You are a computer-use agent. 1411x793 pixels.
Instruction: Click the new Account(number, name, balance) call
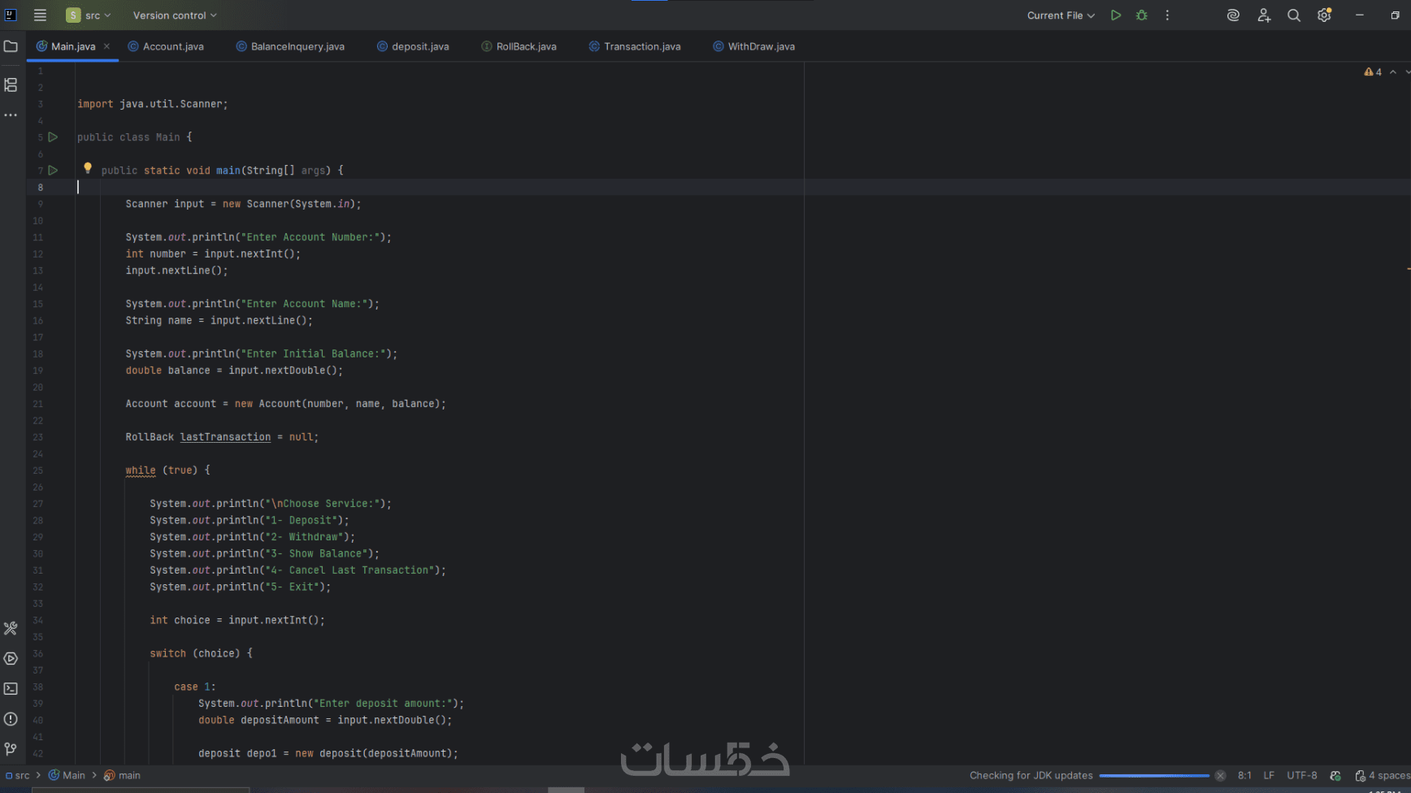(337, 404)
